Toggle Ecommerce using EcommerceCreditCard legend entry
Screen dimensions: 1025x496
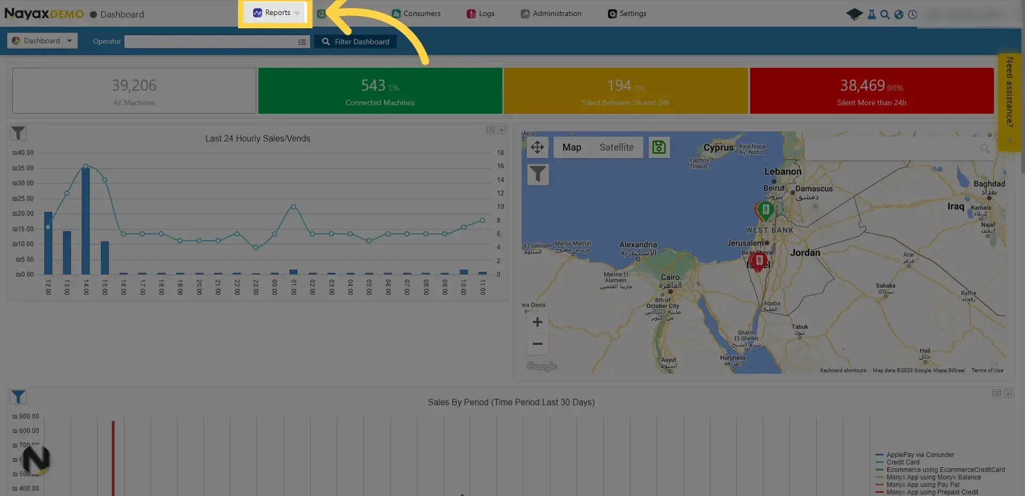click(x=941, y=470)
